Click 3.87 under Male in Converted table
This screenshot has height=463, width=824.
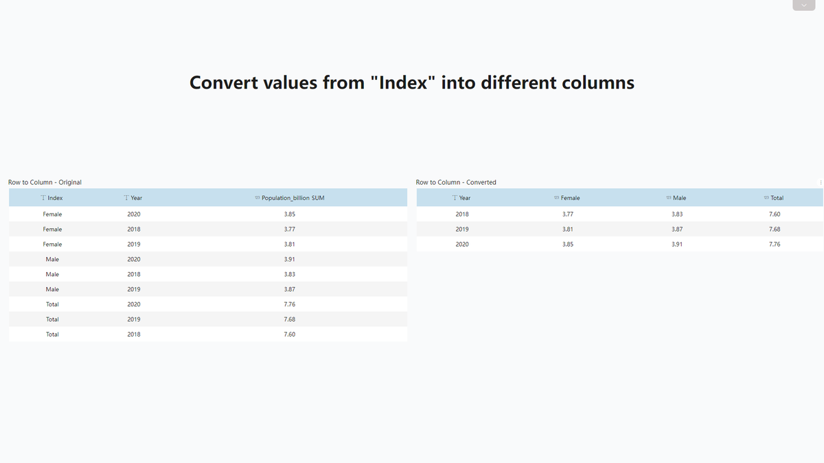tap(677, 229)
